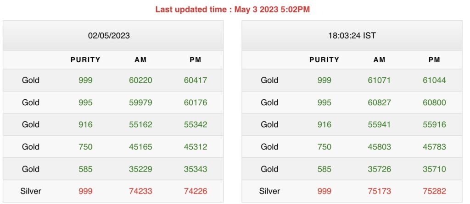Click the red 74226 silver value

195,191
